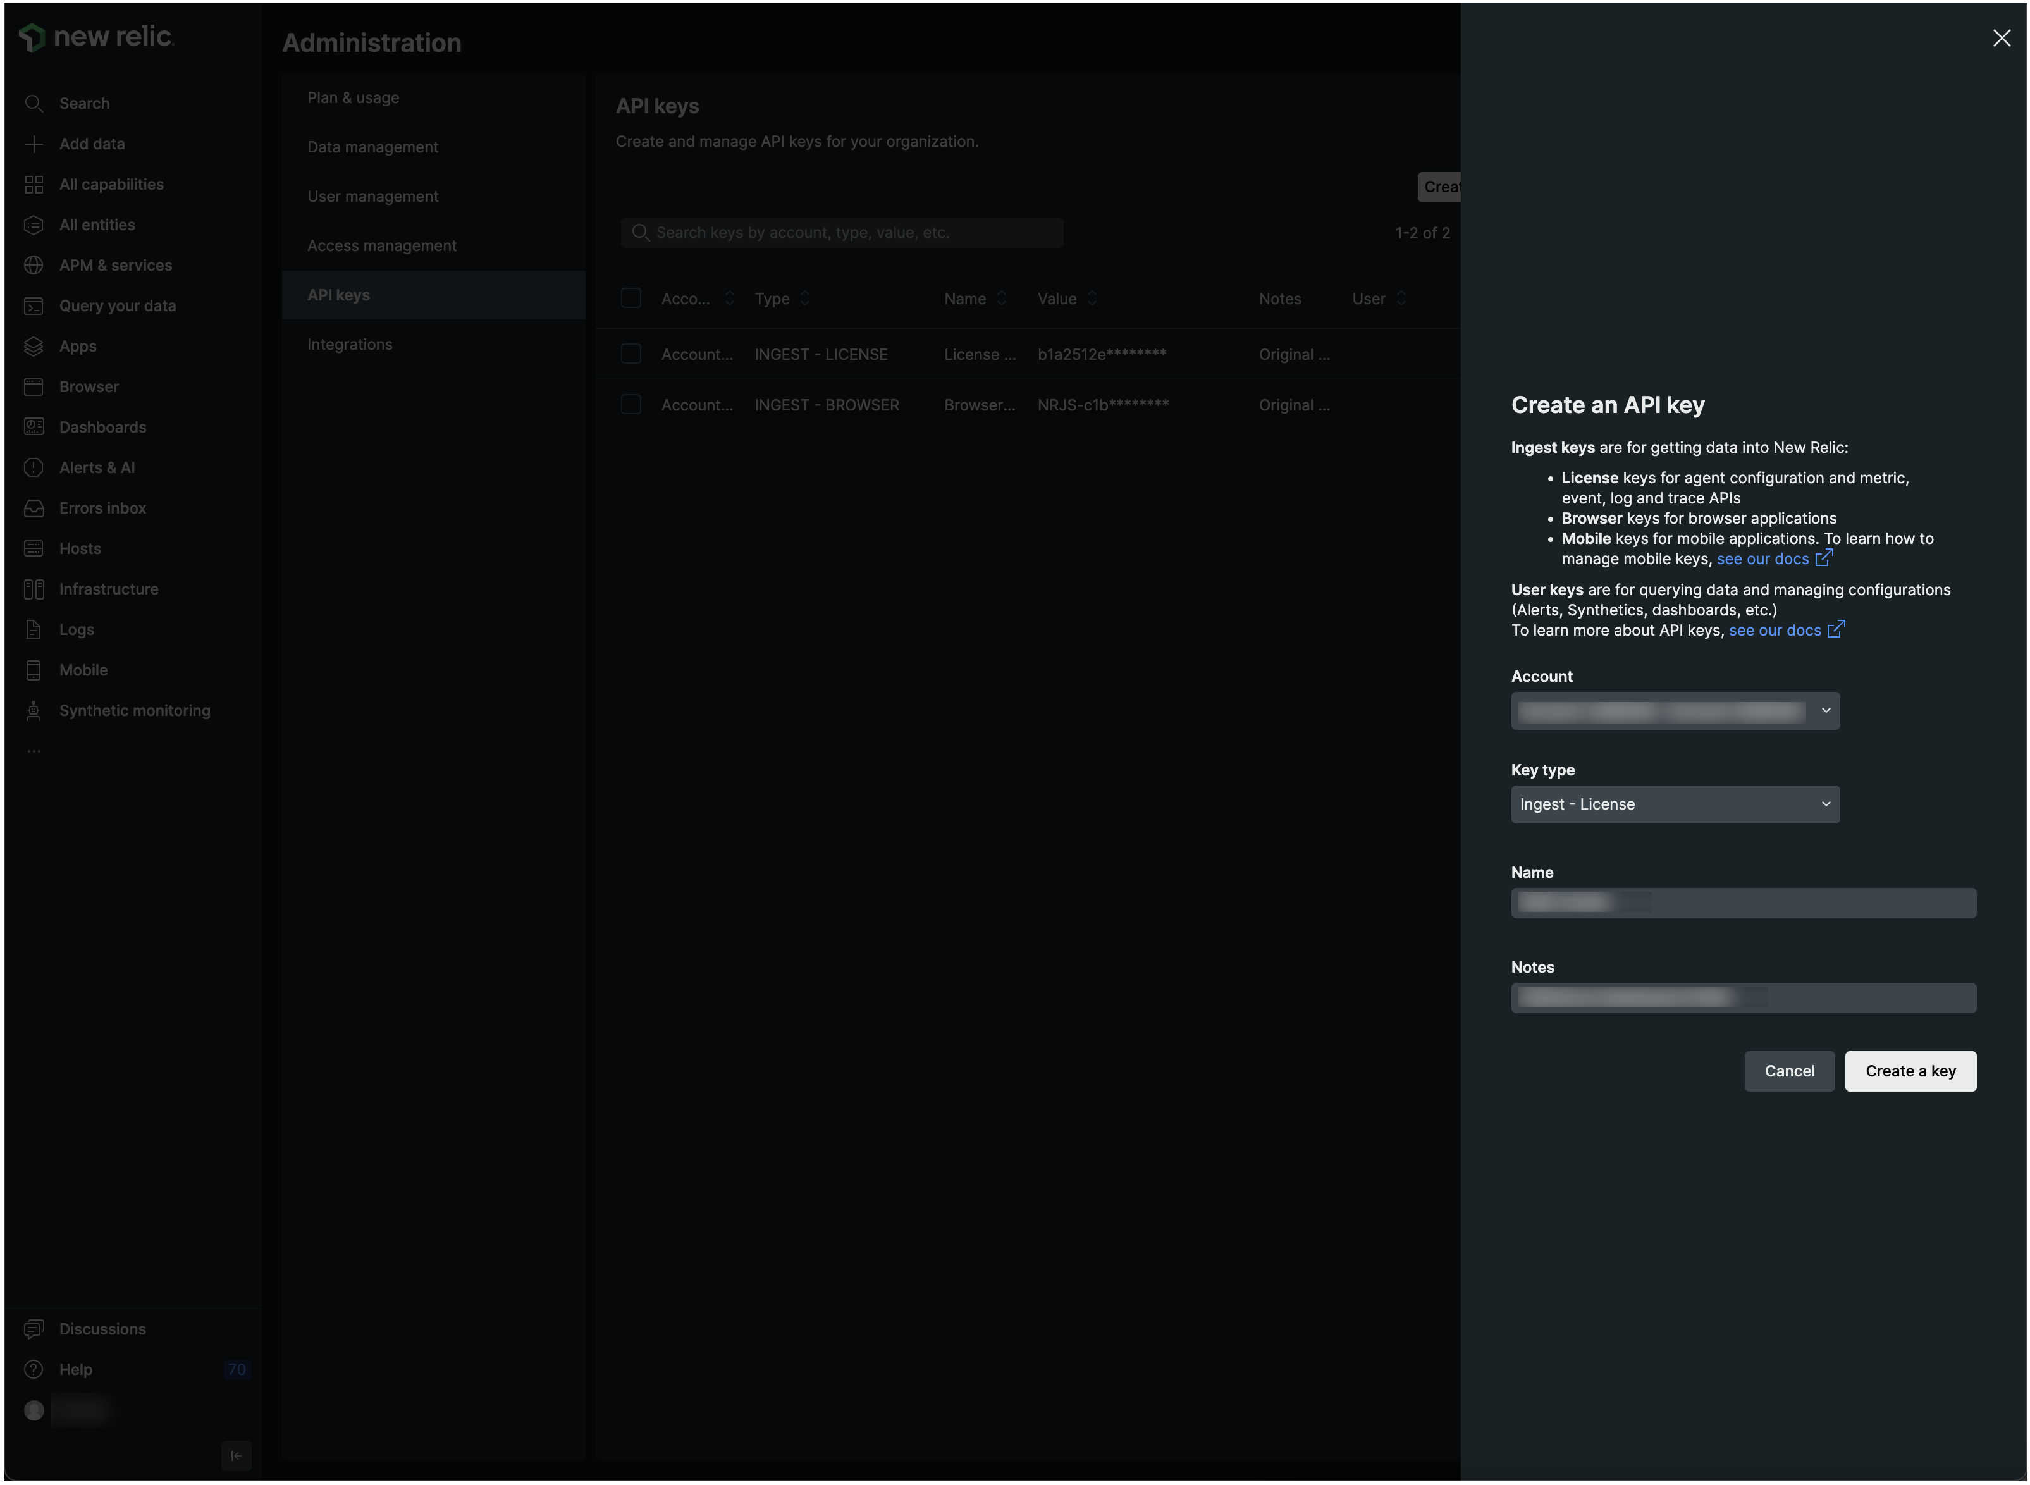Click the New Relic logo

(x=96, y=37)
